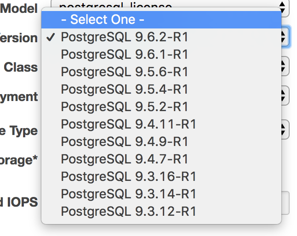This screenshot has width=297, height=236.
Task: Pick PostgreSQL 9.3.14-R1 from dropdown
Action: 161,194
